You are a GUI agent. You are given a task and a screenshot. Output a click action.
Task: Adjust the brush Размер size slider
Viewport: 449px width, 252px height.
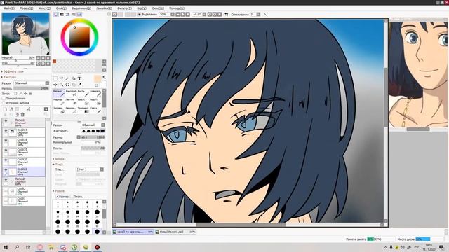point(93,137)
